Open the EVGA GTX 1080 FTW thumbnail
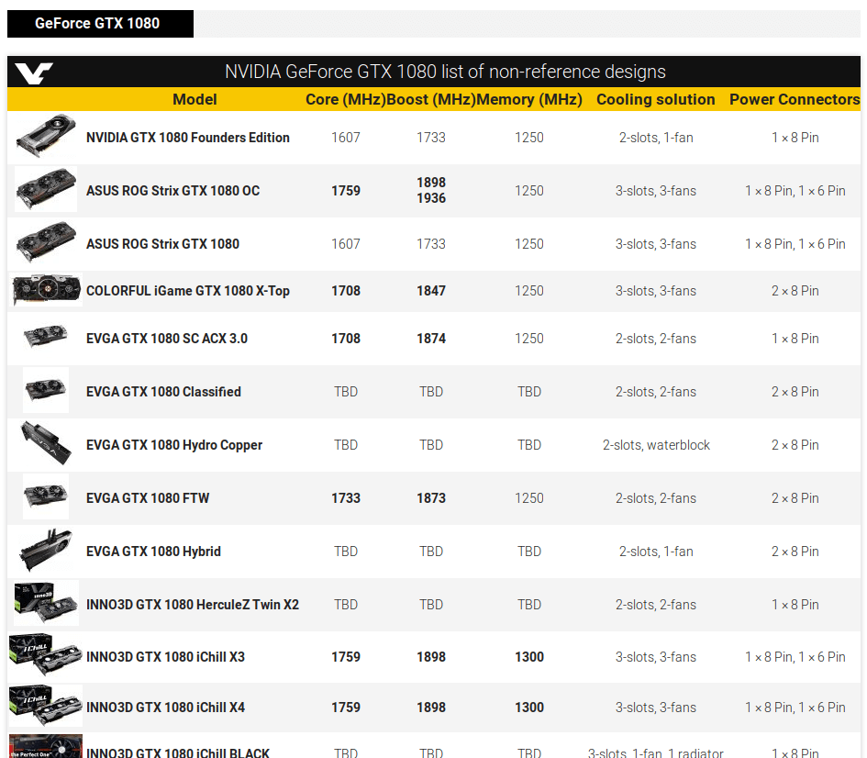Image resolution: width=867 pixels, height=758 pixels. coord(46,496)
